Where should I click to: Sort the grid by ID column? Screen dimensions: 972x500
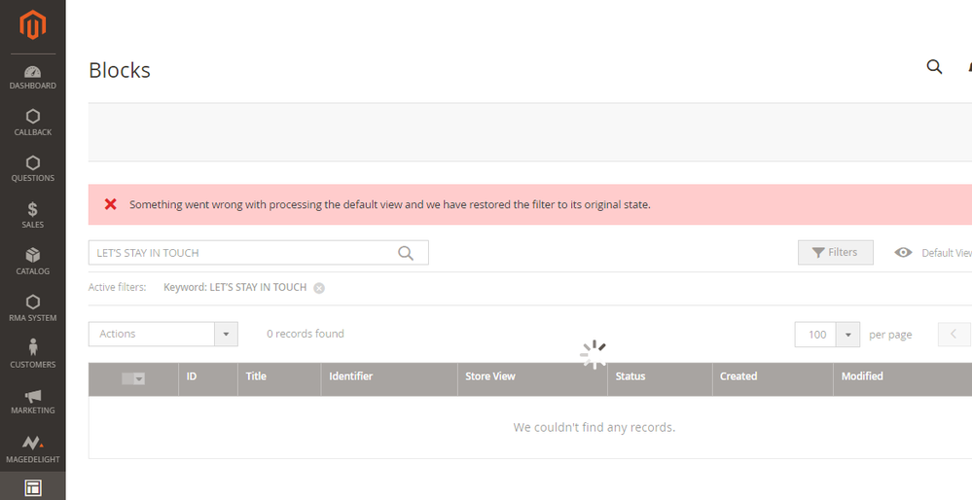pos(192,376)
